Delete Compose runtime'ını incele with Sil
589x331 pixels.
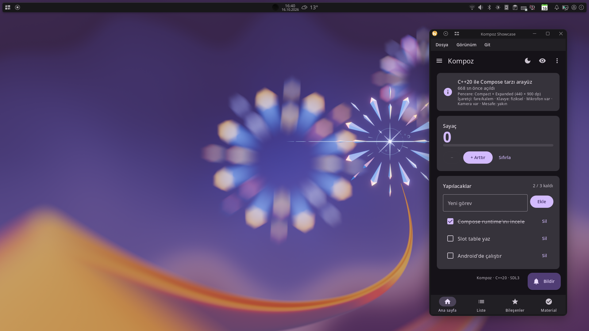coord(545,221)
